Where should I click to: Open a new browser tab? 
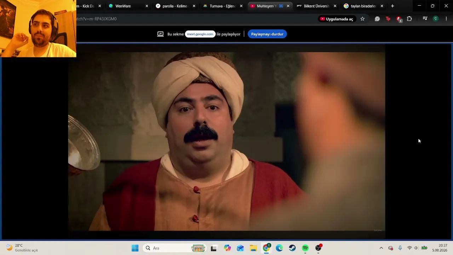tap(392, 6)
